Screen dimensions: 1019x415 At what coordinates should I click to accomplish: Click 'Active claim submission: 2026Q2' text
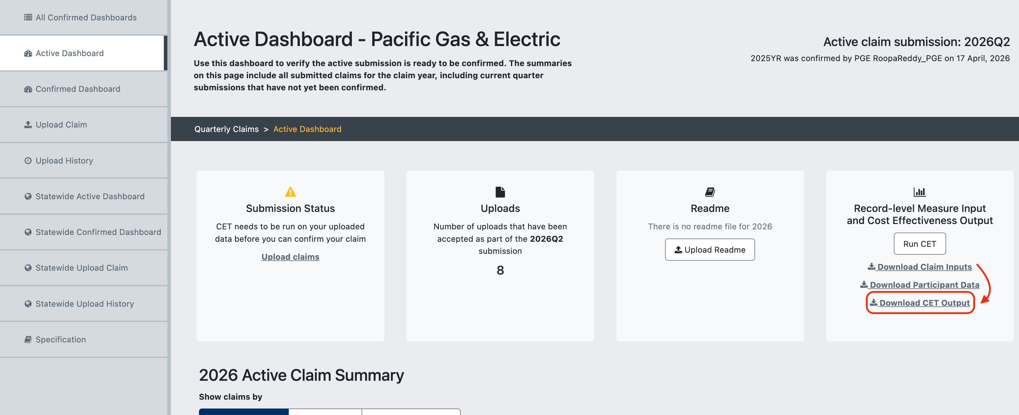pyautogui.click(x=916, y=42)
